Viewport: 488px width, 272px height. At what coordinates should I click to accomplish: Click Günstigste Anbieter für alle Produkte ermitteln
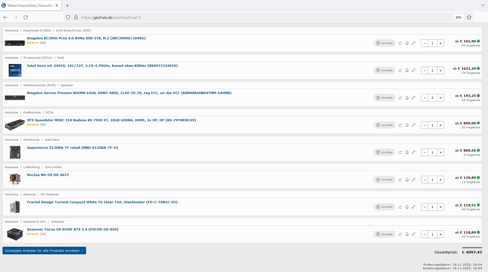point(44,251)
